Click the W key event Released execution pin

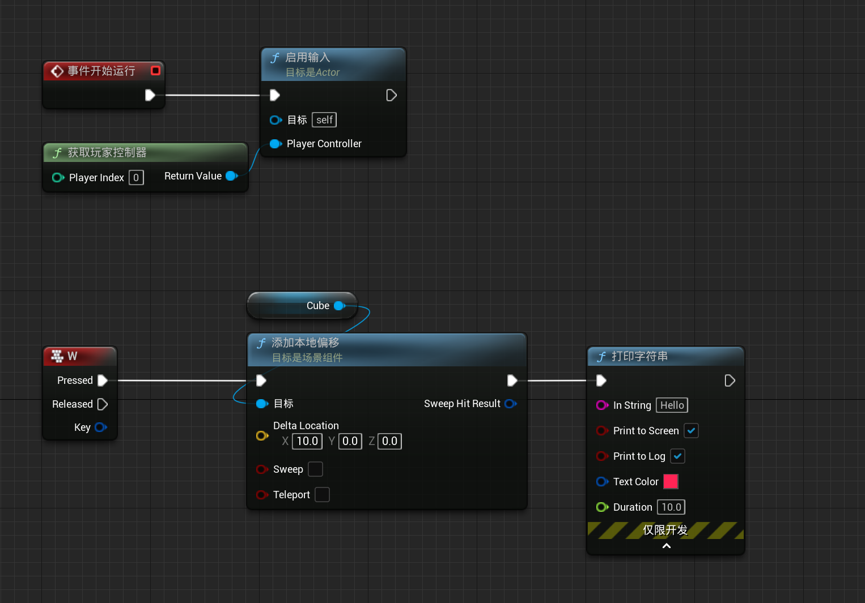point(103,404)
